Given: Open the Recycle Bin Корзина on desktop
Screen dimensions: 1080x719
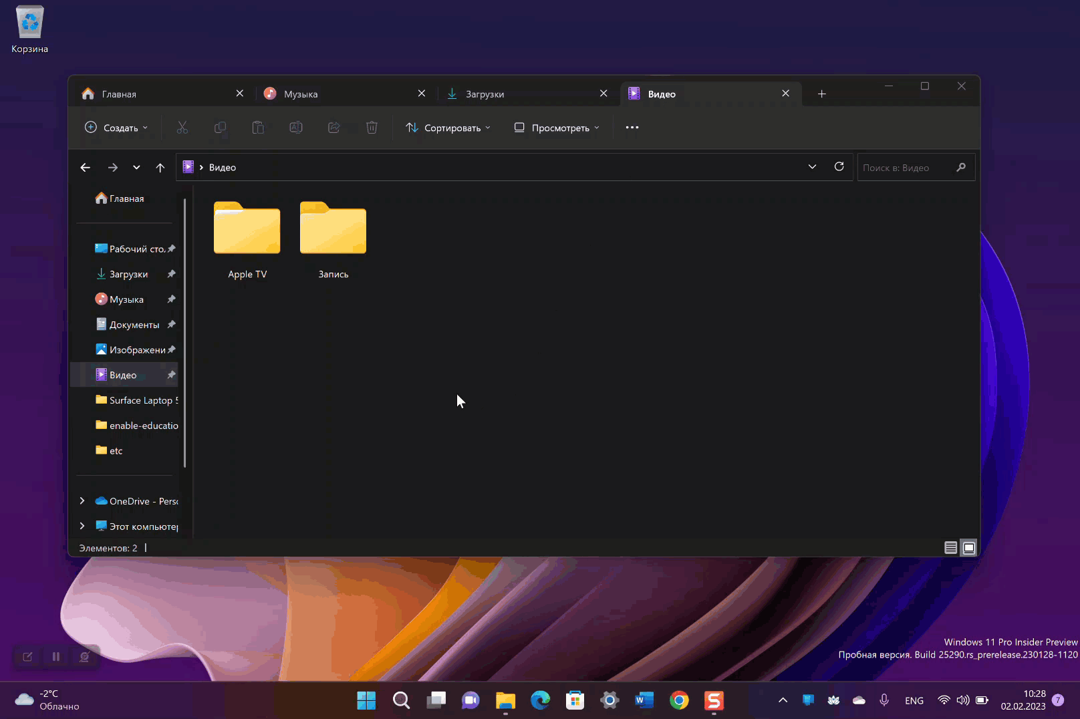Looking at the screenshot, I should pos(29,30).
